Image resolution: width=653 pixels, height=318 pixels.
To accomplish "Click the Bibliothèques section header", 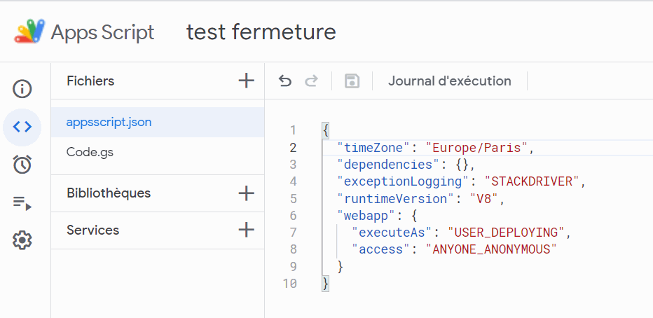I will (109, 193).
